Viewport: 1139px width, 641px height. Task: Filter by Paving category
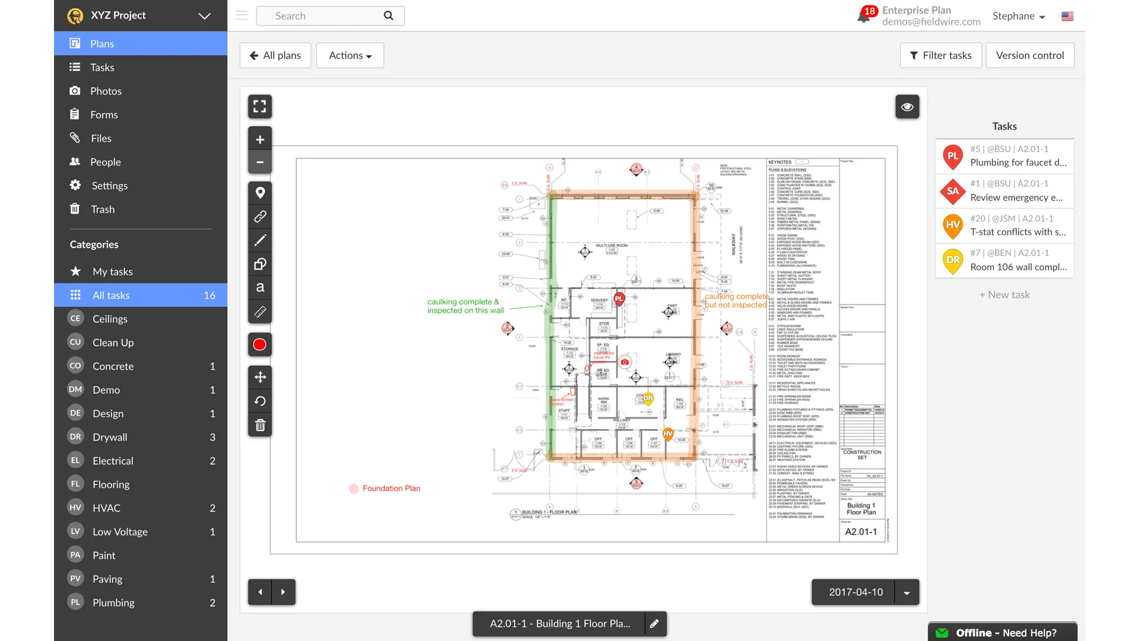[x=141, y=579]
